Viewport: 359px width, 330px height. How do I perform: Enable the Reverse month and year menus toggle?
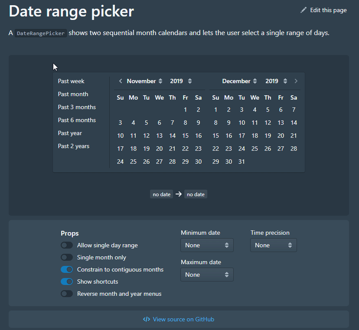click(66, 294)
